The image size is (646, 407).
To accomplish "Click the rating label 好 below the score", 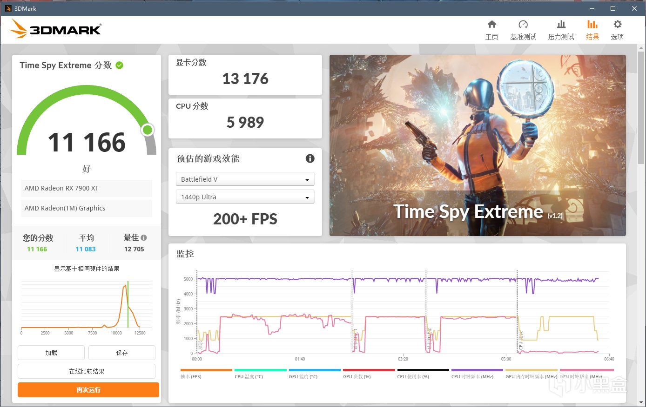I will point(87,169).
